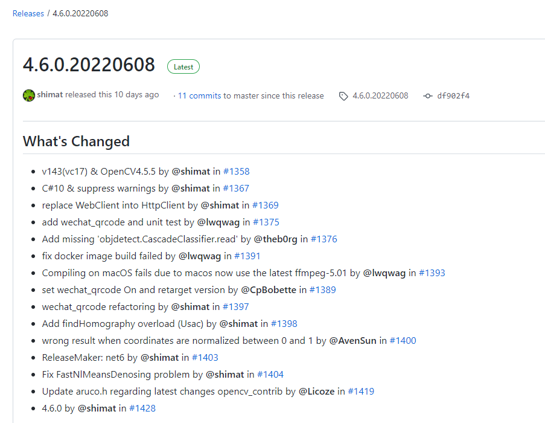Image resolution: width=545 pixels, height=423 pixels.
Task: Click shimat's avatar icon
Action: tap(29, 95)
